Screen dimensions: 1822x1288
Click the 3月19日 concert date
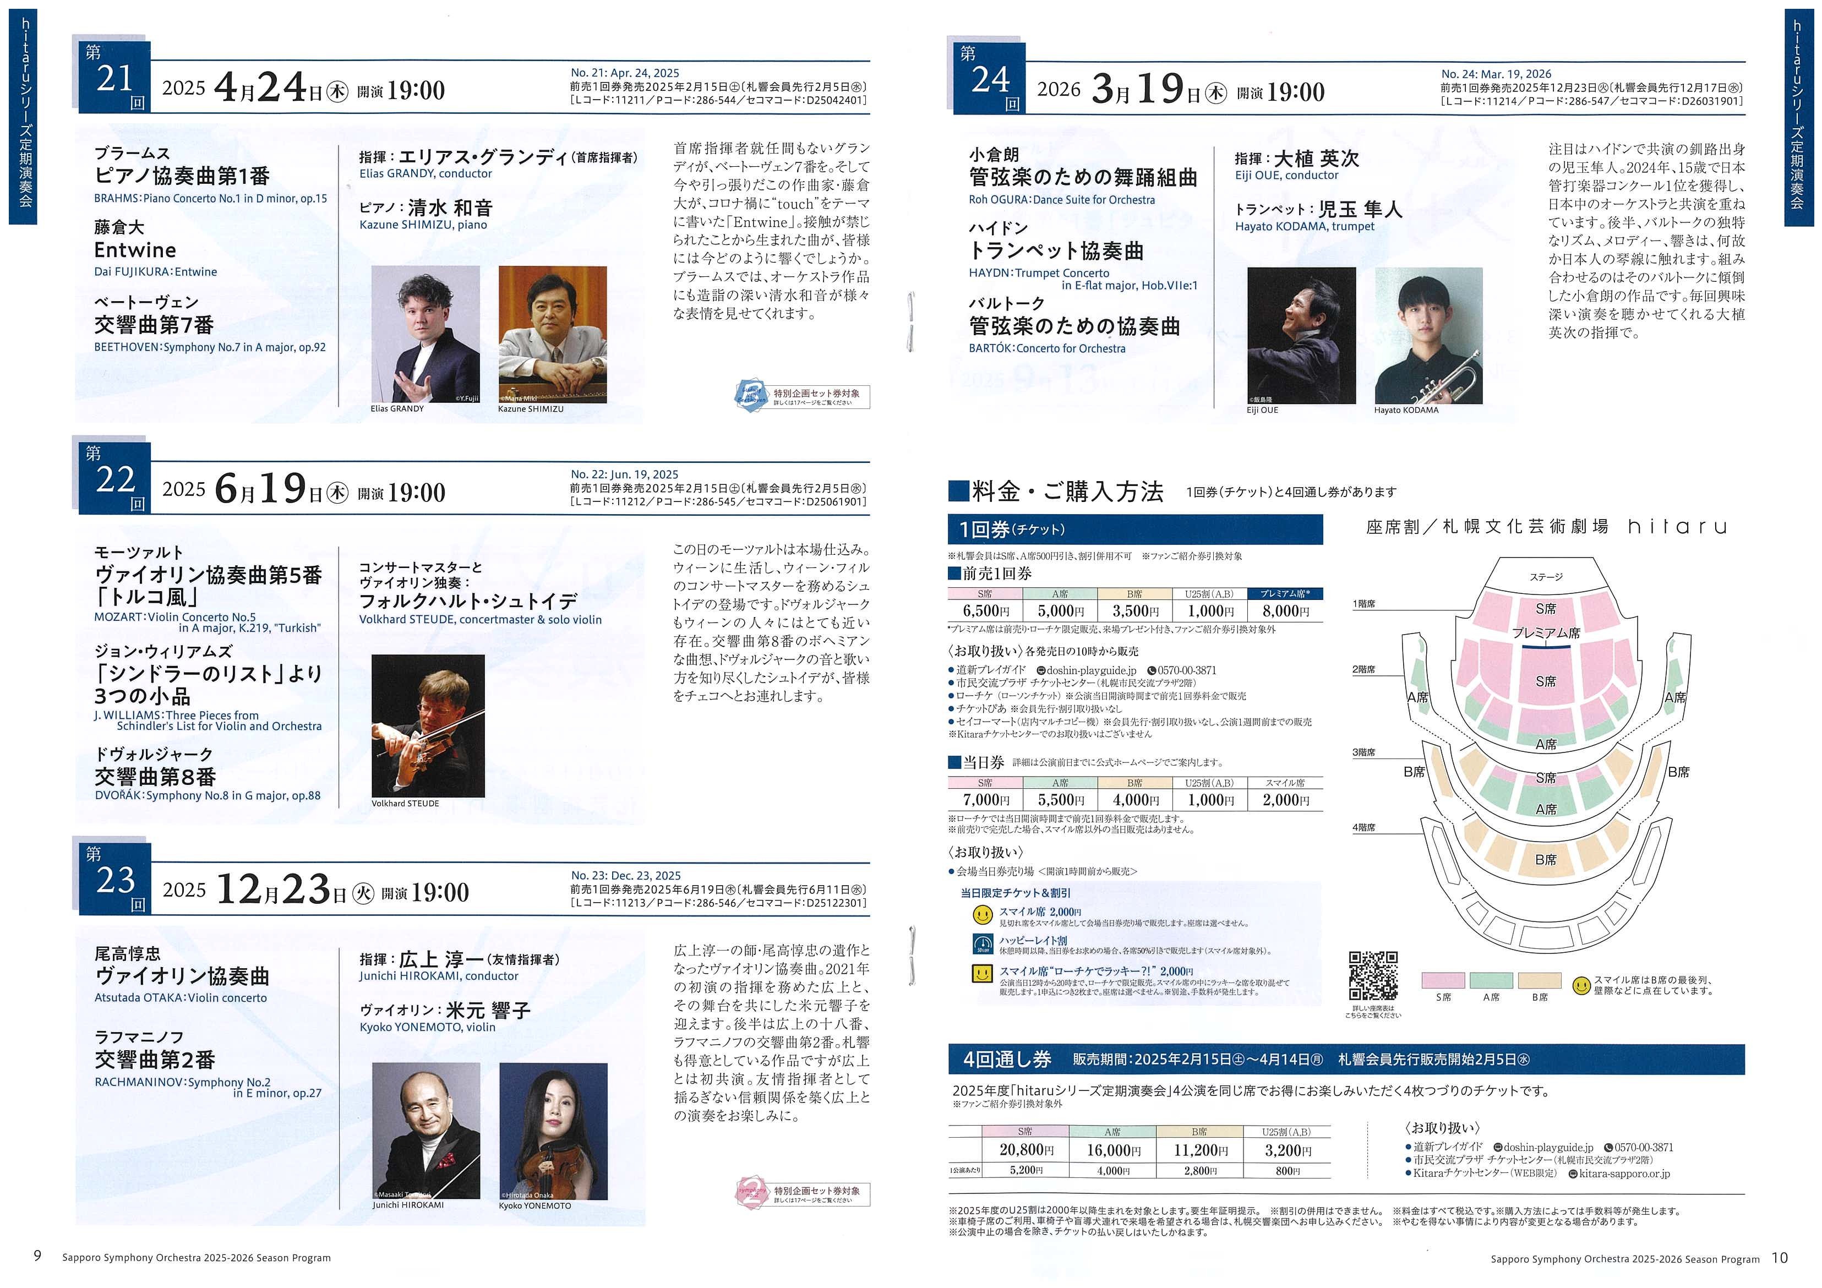(1147, 89)
